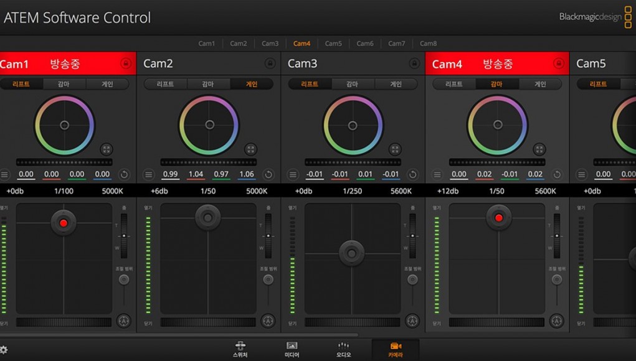Select the 리프트 tab in Cam1
This screenshot has width=636, height=361.
tap(21, 84)
